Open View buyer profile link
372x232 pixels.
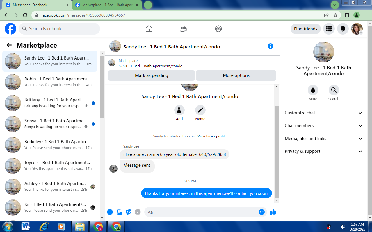click(x=212, y=136)
